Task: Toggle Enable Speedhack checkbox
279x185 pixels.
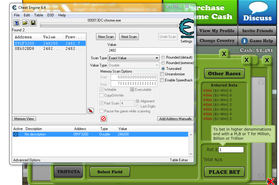Action: 162,80
